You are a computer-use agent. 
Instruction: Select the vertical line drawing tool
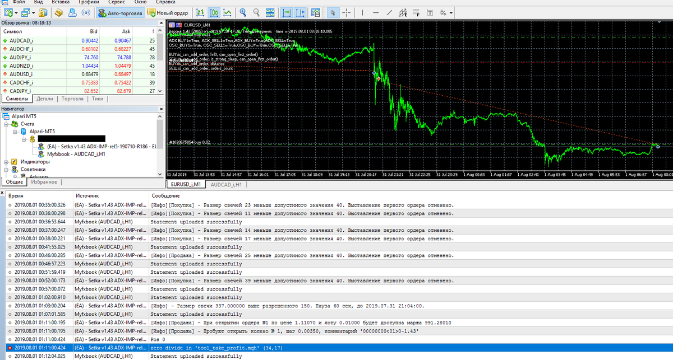(x=362, y=12)
